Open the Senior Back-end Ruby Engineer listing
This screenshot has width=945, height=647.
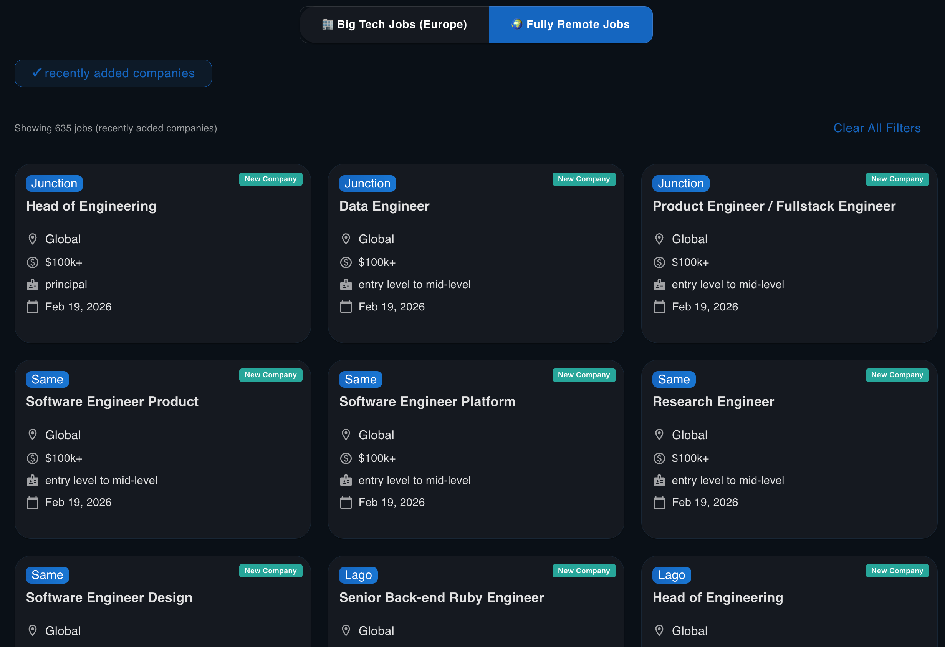(441, 597)
